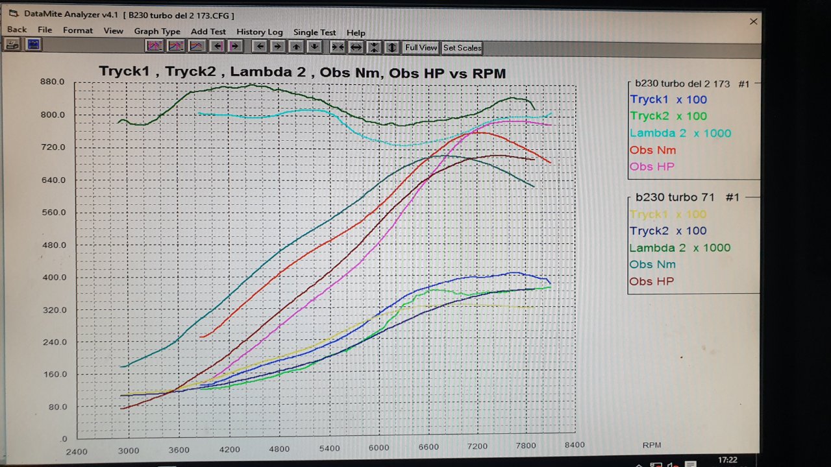Image resolution: width=831 pixels, height=467 pixels.
Task: Click the Full View button
Action: click(421, 47)
